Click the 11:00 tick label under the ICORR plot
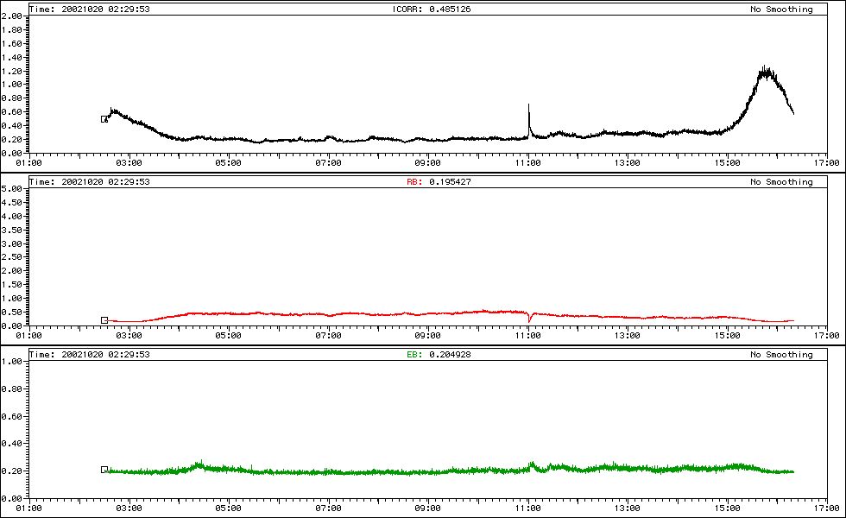 pos(527,163)
